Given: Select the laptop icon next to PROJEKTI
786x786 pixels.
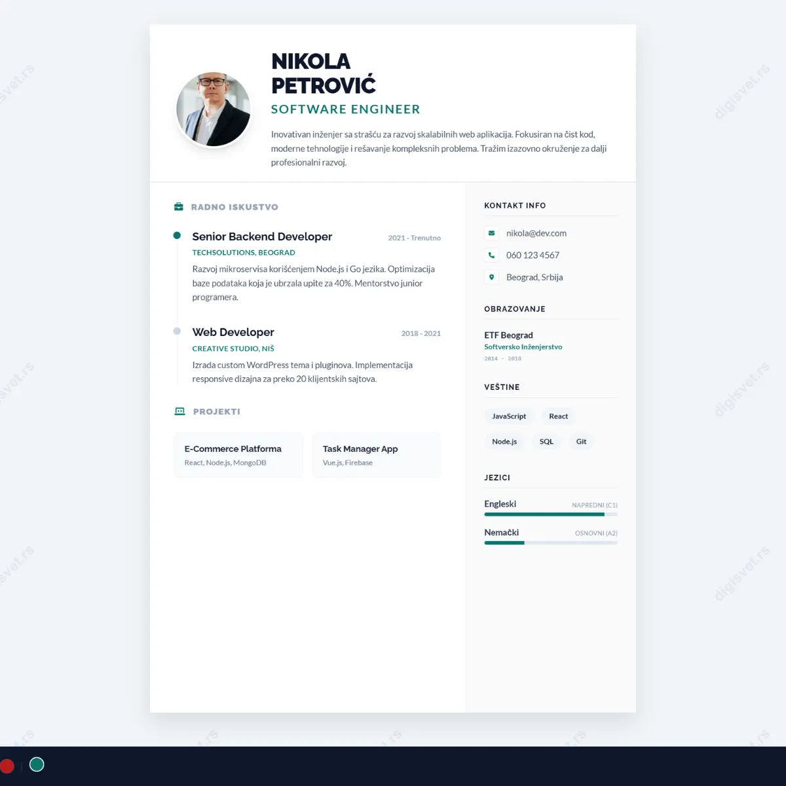Looking at the screenshot, I should click(x=179, y=411).
